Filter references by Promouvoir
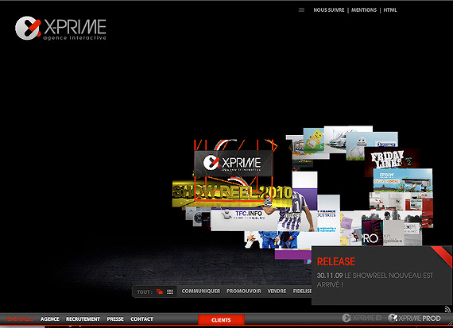 pyautogui.click(x=243, y=291)
